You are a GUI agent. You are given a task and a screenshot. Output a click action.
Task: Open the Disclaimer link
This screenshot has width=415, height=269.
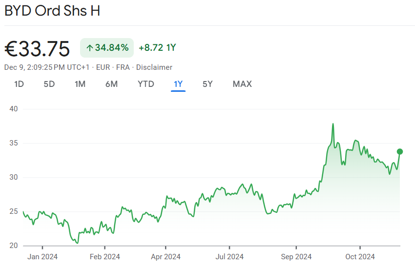pos(154,67)
